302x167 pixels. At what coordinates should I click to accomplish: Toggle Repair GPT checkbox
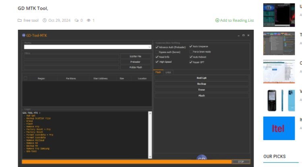point(191,62)
